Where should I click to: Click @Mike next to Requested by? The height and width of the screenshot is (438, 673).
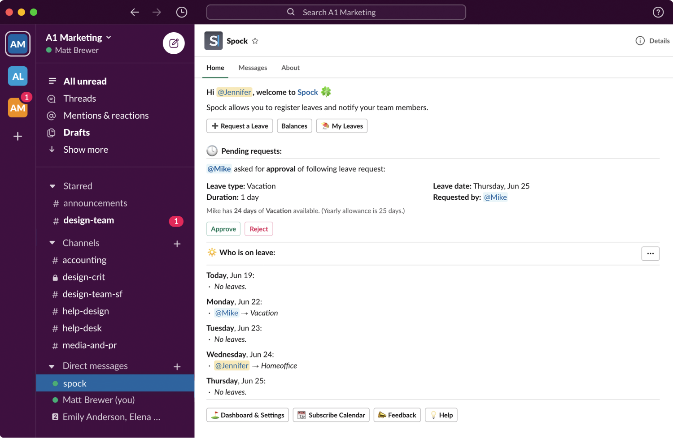coord(495,197)
